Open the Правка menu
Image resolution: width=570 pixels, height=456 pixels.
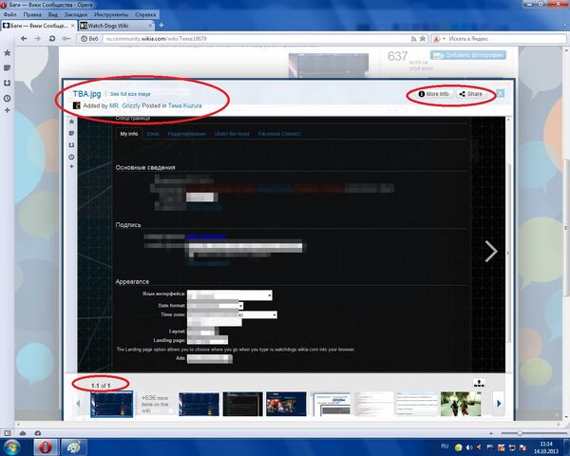pyautogui.click(x=32, y=14)
